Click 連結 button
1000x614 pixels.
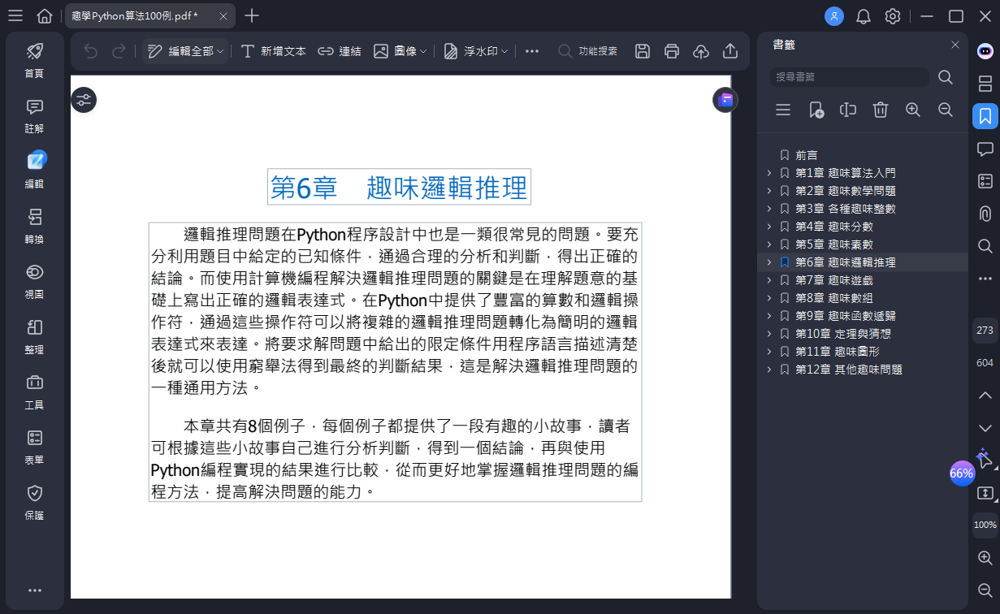pos(339,51)
